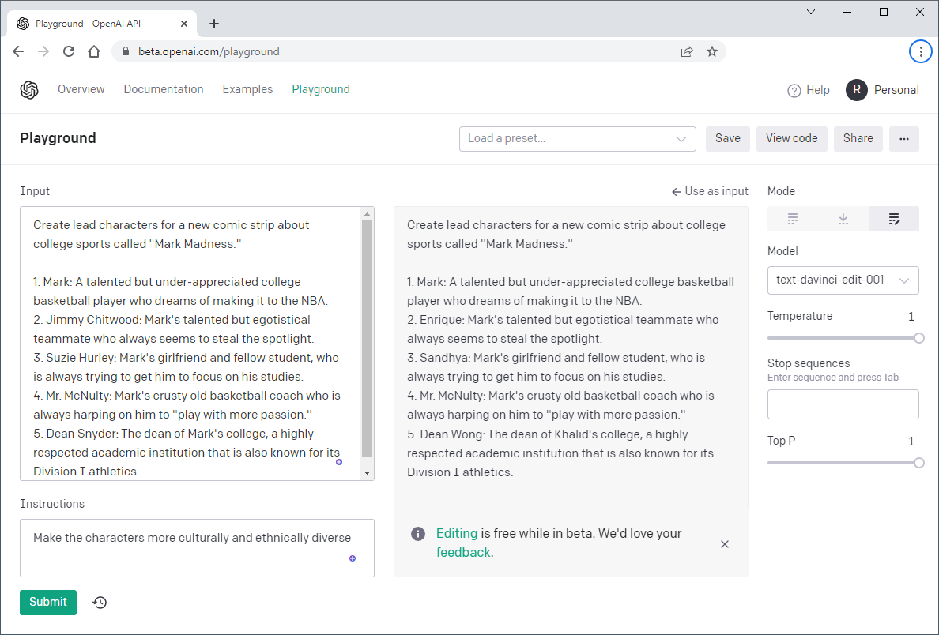
Task: Reload the page
Action: pyautogui.click(x=69, y=51)
